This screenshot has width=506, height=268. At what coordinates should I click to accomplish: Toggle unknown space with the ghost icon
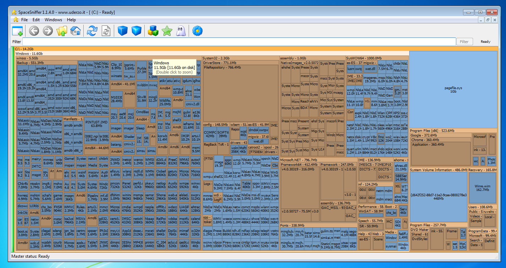pos(180,31)
